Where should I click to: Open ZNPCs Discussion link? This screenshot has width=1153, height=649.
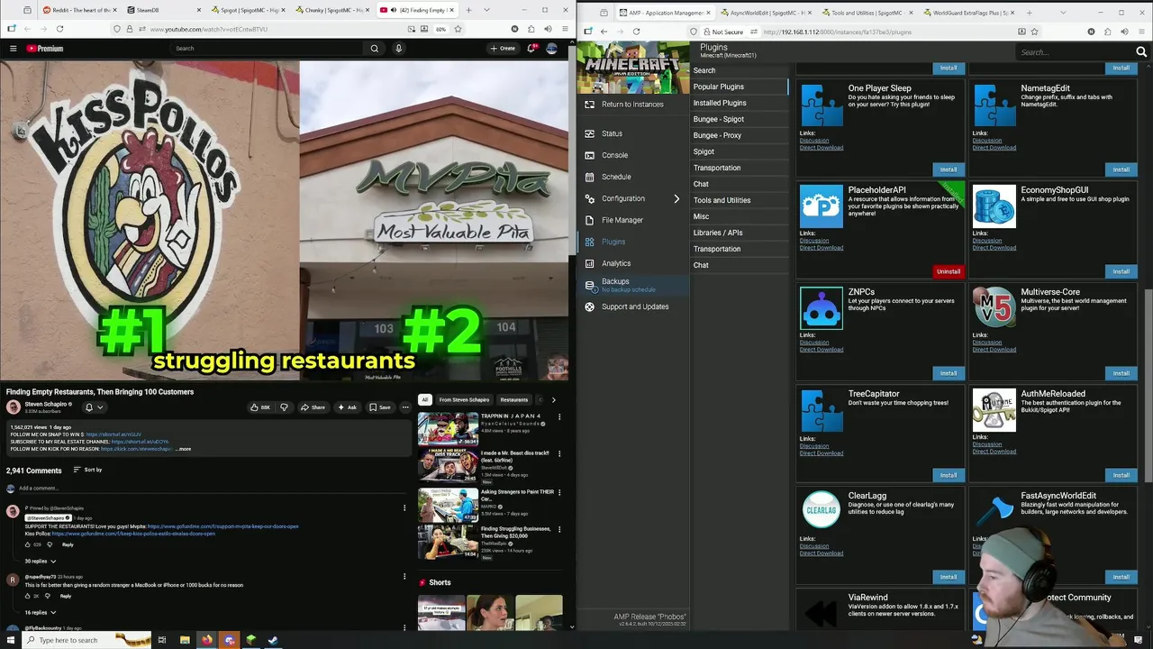coord(813,343)
